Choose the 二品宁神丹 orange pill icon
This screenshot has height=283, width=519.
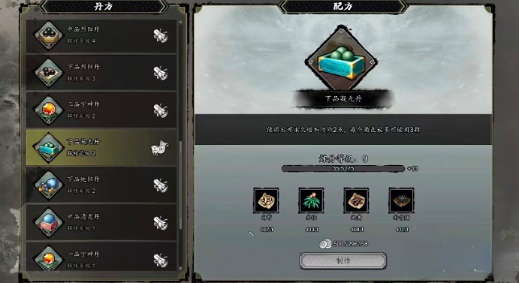(x=48, y=110)
